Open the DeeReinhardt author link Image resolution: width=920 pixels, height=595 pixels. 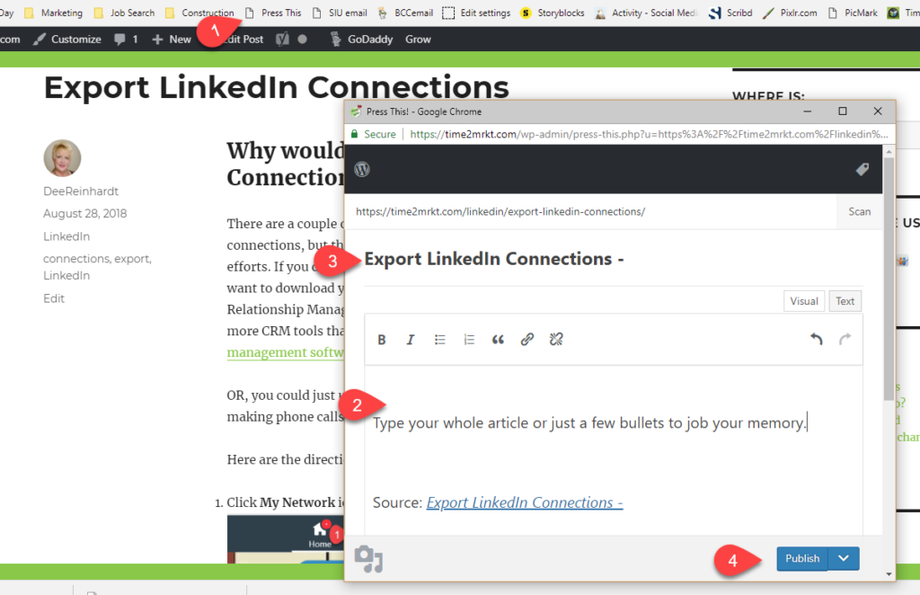click(81, 191)
